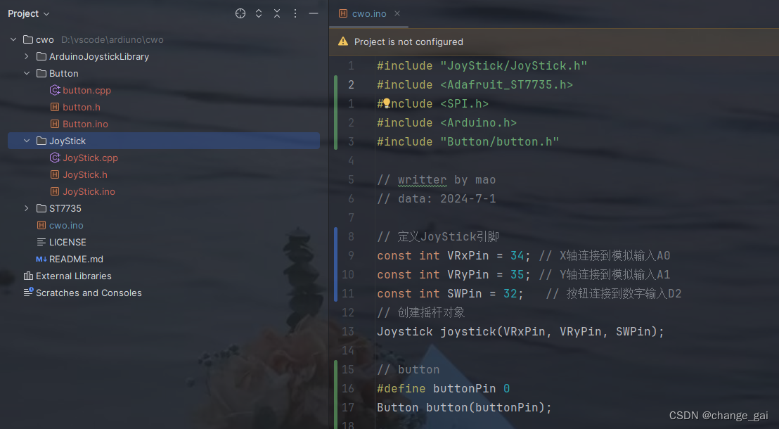This screenshot has width=779, height=429.
Task: Click the Joystick joystick constructor line
Action: (520, 331)
